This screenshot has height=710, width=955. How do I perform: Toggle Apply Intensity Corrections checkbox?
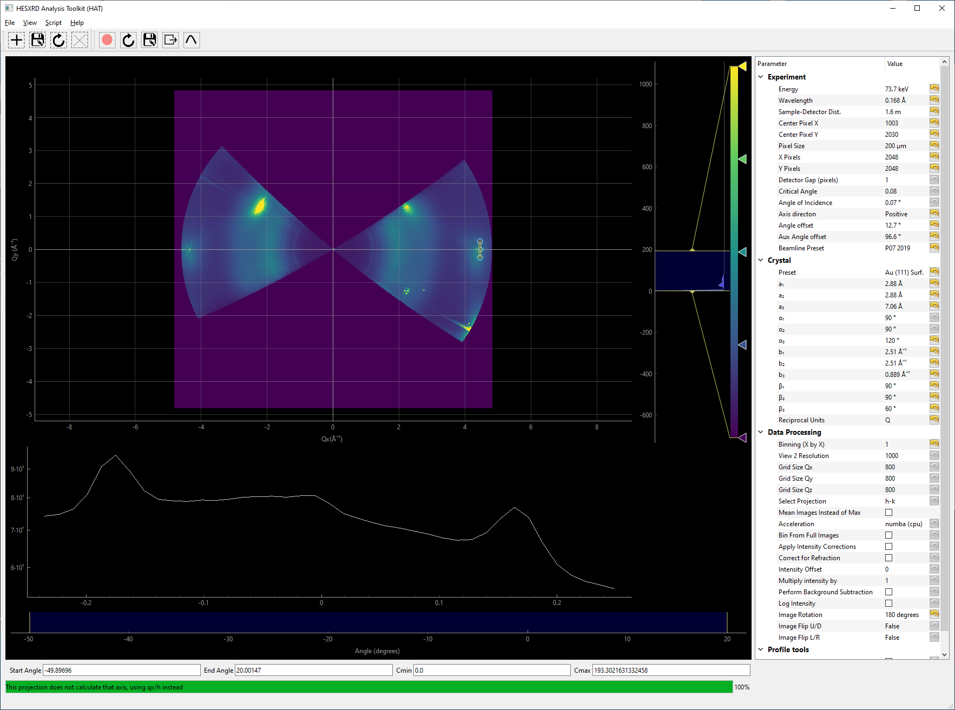click(888, 547)
